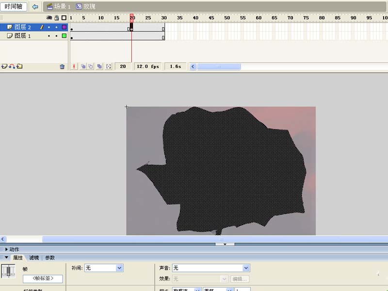Open the 补间 tween dropdown

(x=104, y=268)
